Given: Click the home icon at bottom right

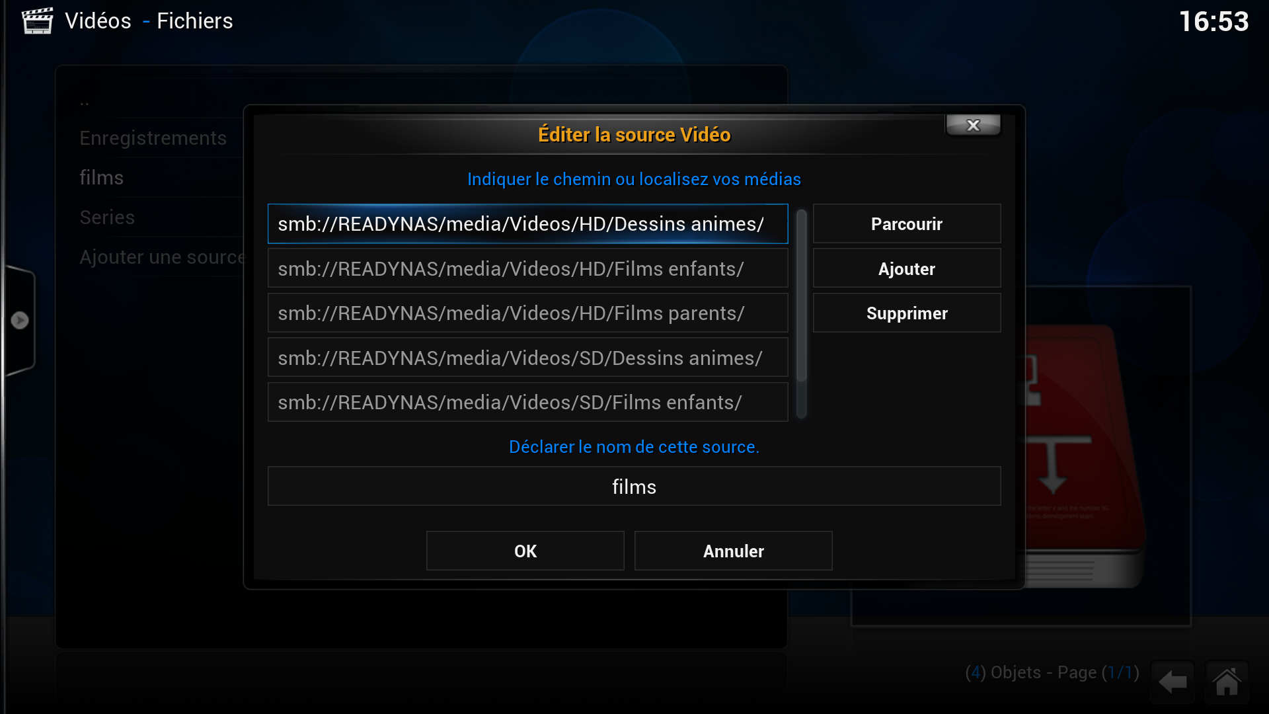Looking at the screenshot, I should 1227,682.
